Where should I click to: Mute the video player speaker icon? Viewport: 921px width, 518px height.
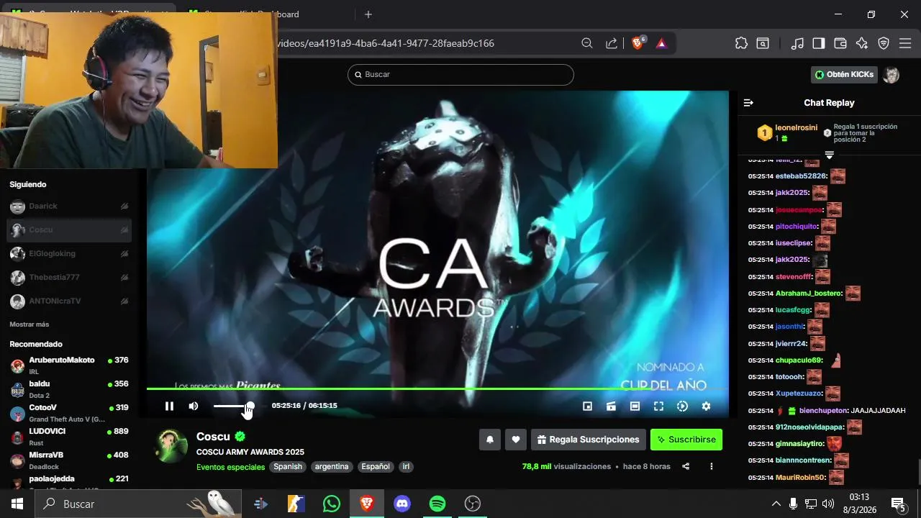click(x=194, y=406)
